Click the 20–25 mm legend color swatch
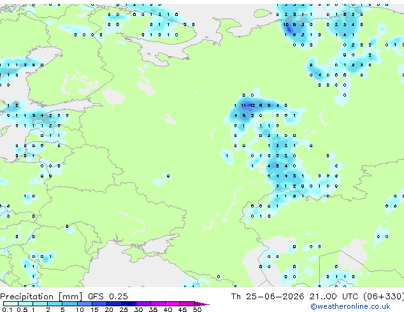 [x=113, y=304]
